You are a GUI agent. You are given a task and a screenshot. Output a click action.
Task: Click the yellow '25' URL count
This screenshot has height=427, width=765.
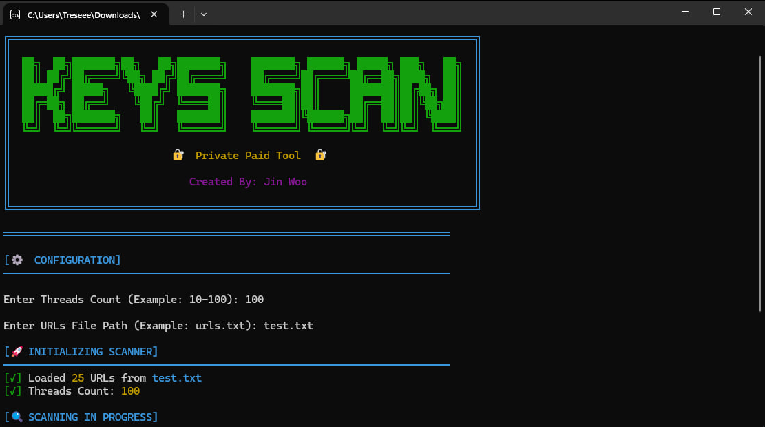pos(78,378)
